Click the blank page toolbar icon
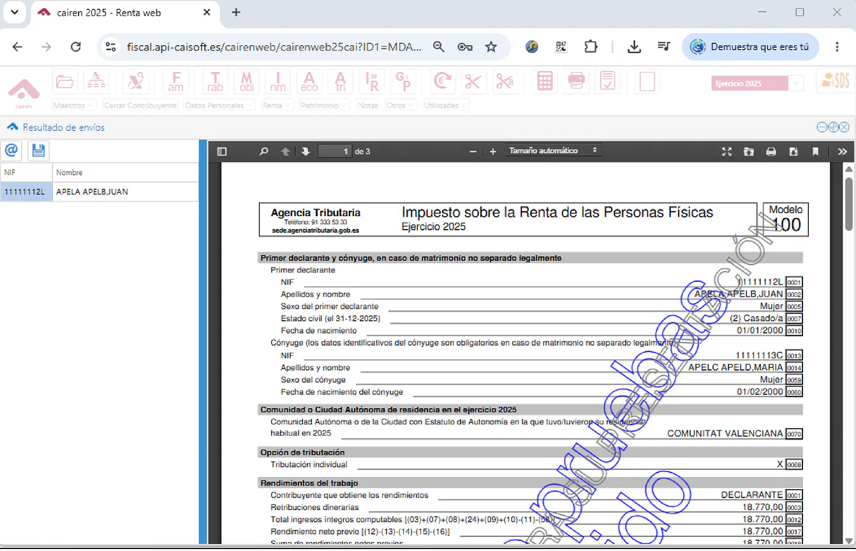This screenshot has width=856, height=551. click(647, 82)
